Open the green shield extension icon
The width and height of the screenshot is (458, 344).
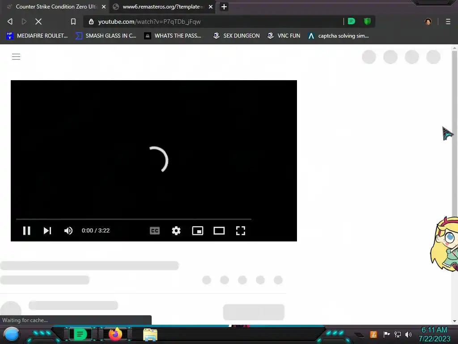click(x=367, y=21)
